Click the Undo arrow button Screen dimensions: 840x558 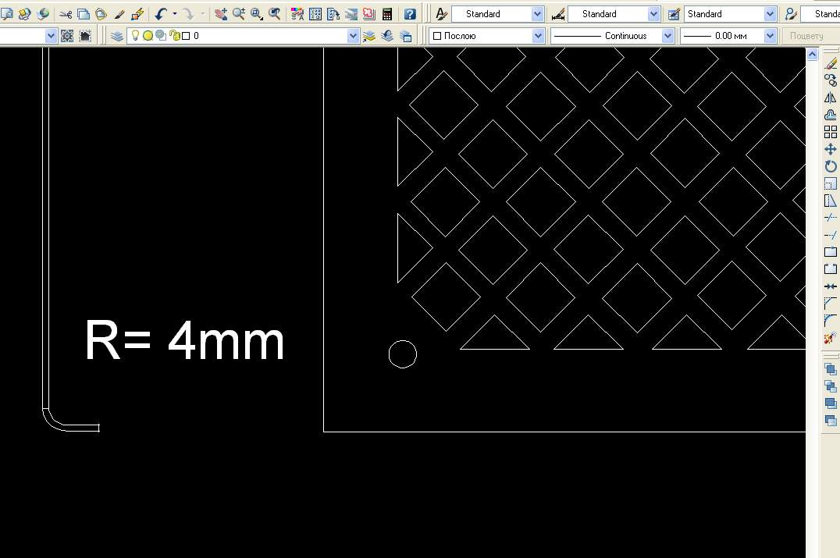click(x=160, y=14)
